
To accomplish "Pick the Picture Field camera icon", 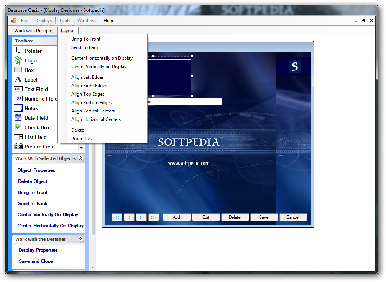I will (x=18, y=146).
